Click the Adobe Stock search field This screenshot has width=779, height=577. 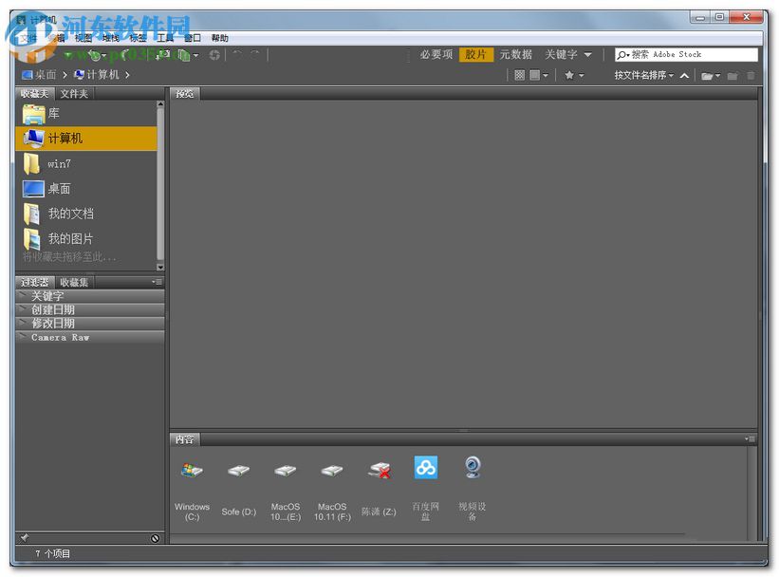point(693,55)
